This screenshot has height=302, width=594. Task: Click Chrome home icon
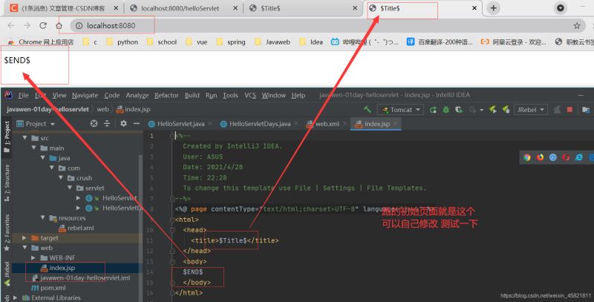[59, 26]
